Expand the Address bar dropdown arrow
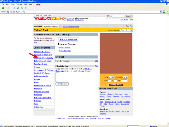The height and width of the screenshot is (127, 169). (x=161, y=12)
